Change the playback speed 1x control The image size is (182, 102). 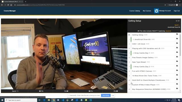(15, 91)
